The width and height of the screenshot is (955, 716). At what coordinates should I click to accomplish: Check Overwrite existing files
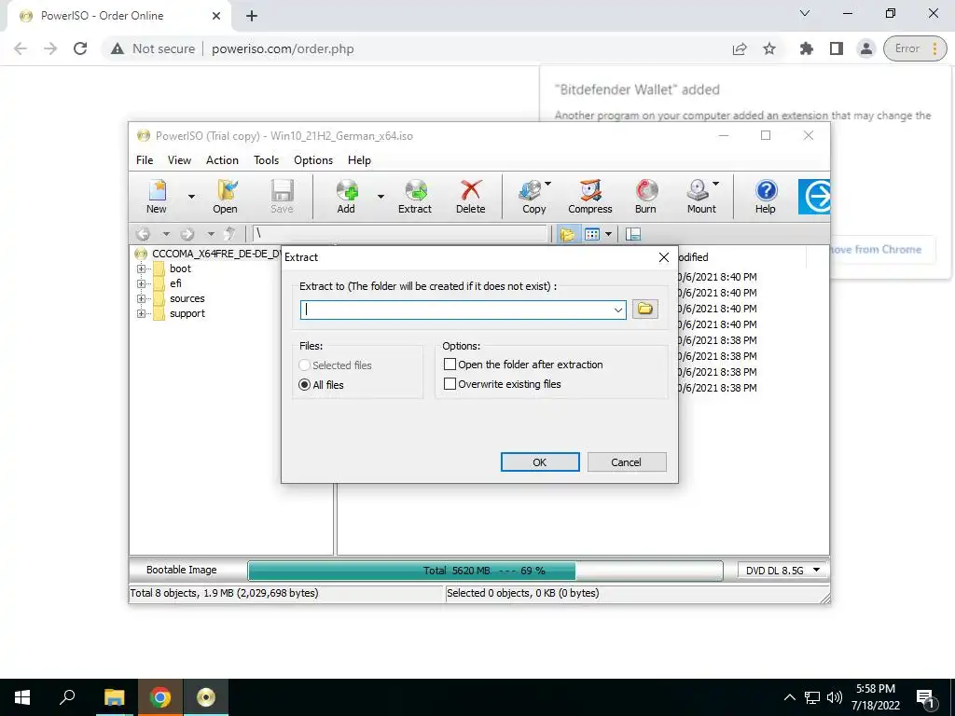[x=450, y=383]
